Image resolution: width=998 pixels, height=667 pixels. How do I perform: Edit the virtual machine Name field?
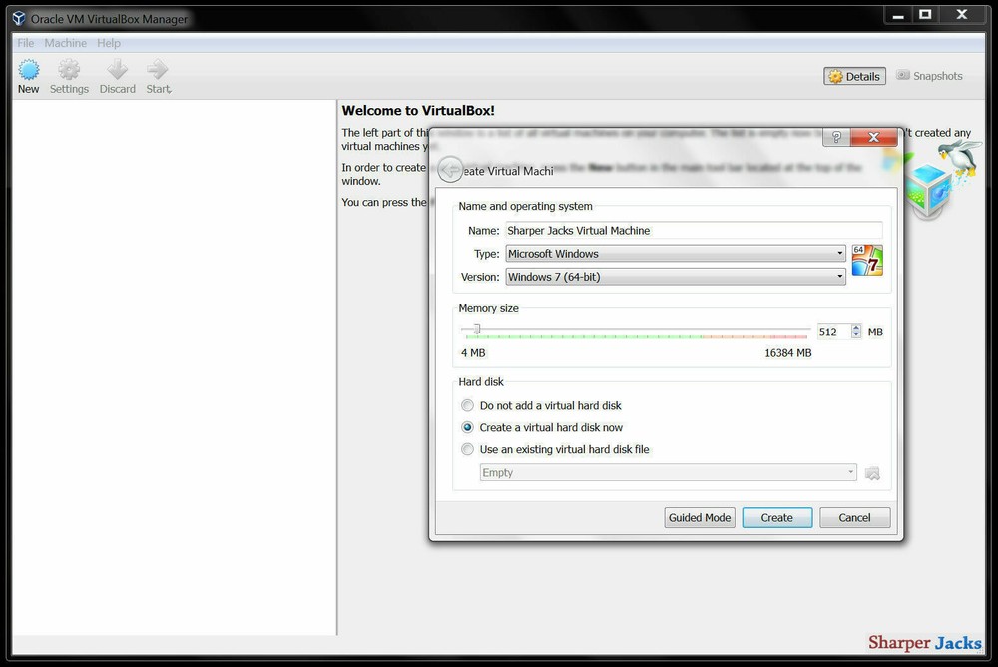[695, 230]
